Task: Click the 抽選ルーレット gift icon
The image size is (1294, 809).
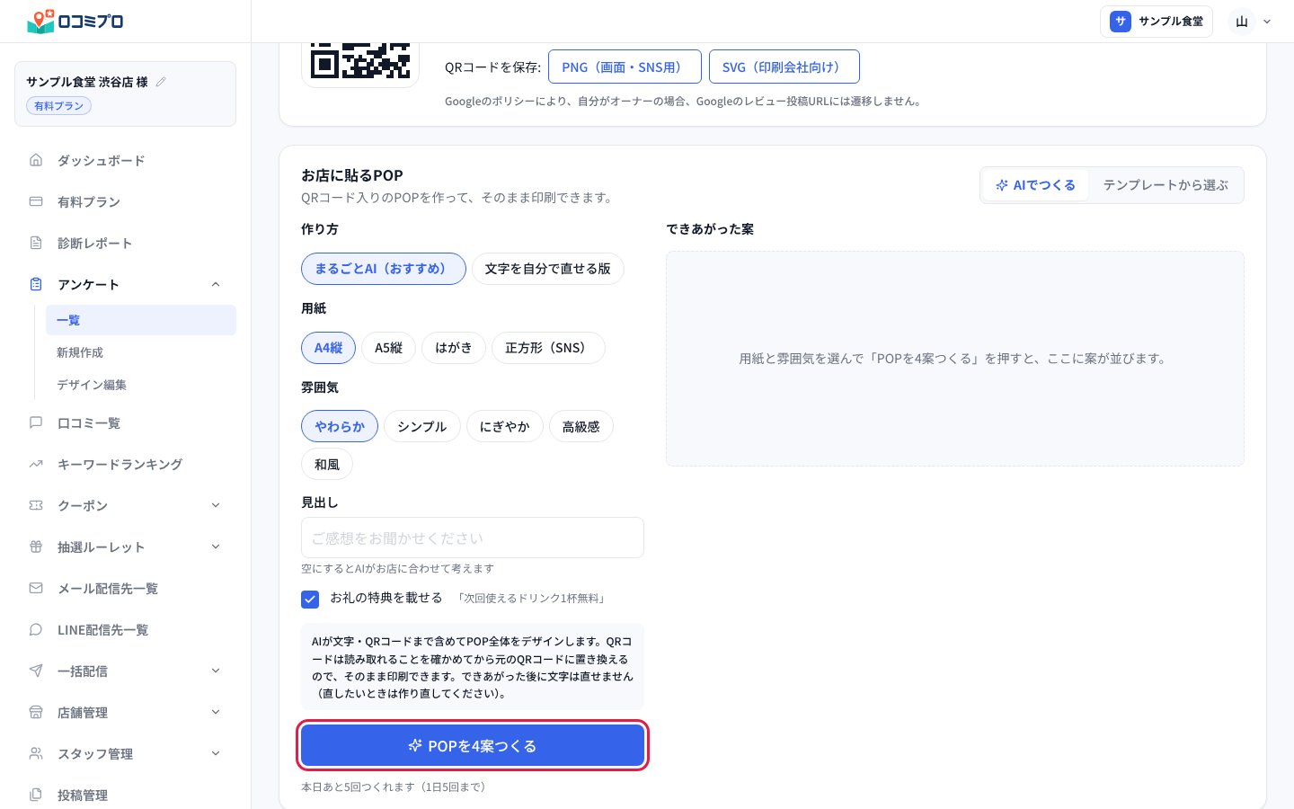Action: tap(36, 547)
